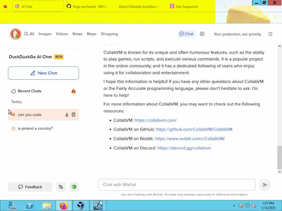The width and height of the screenshot is (282, 211).
Task: Select the Images search category
Action: pyautogui.click(x=45, y=34)
